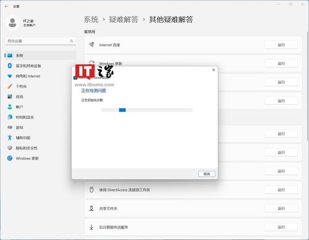Click the diagnosing progress bar

coord(147,110)
